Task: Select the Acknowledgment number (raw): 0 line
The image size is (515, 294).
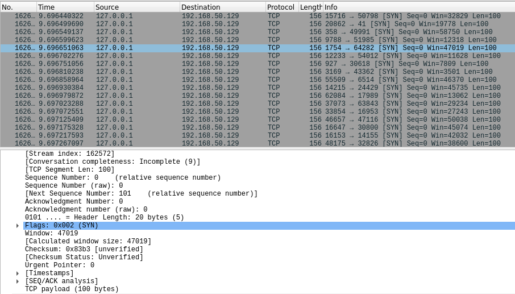Action: [86, 210]
